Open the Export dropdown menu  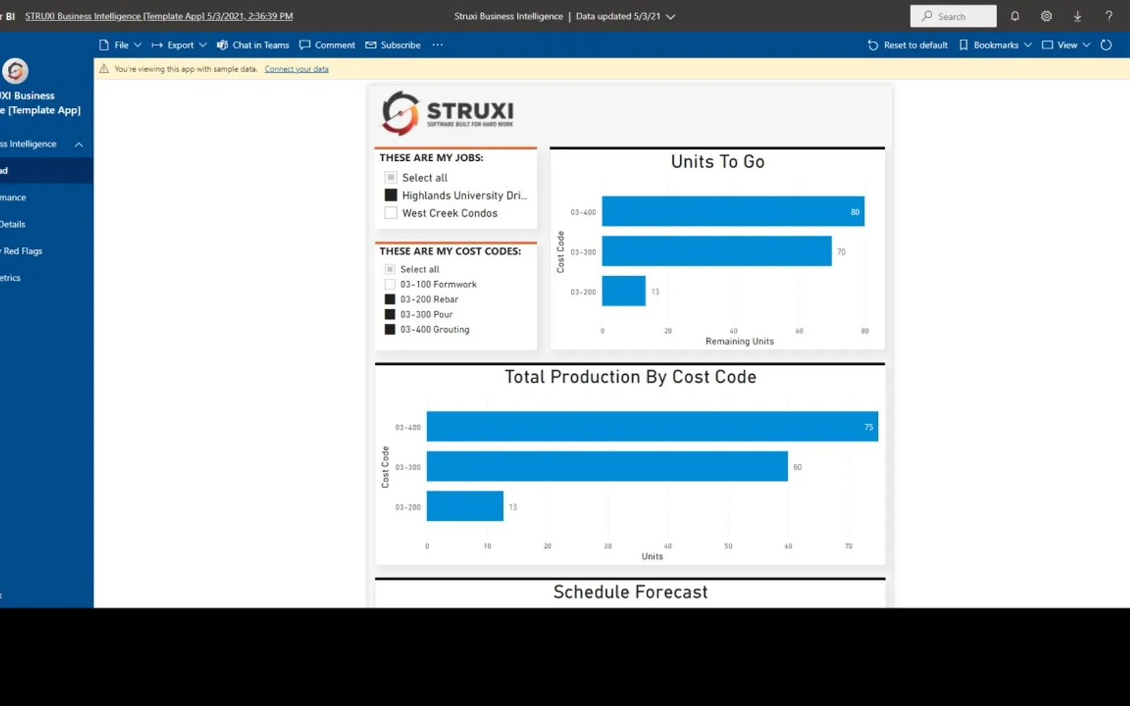coord(179,44)
